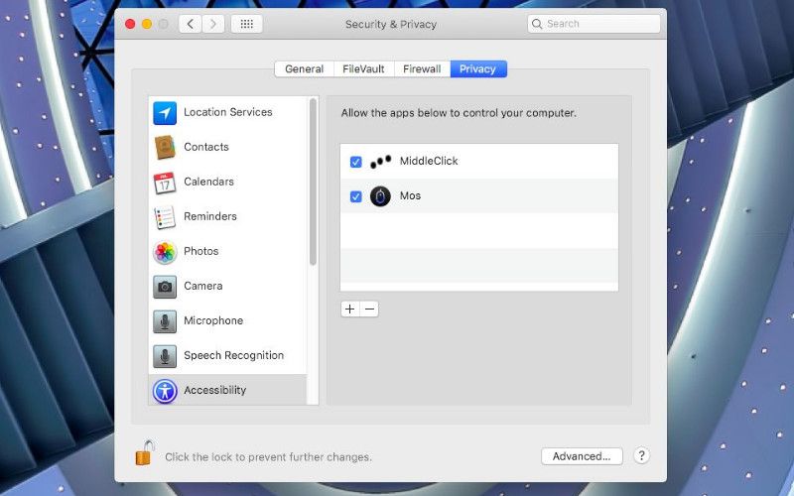794x496 pixels.
Task: Select the Photos label
Action: tap(201, 251)
